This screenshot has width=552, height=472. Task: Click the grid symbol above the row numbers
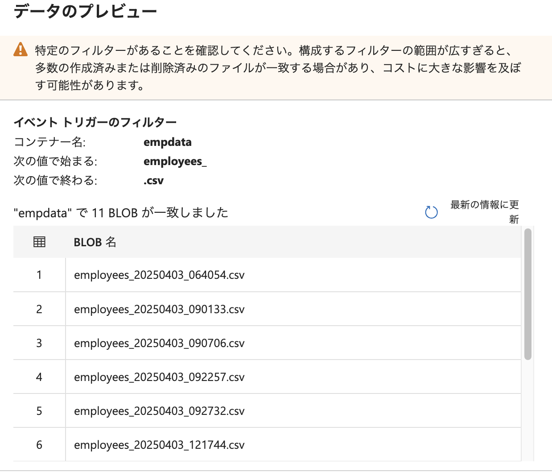(39, 242)
